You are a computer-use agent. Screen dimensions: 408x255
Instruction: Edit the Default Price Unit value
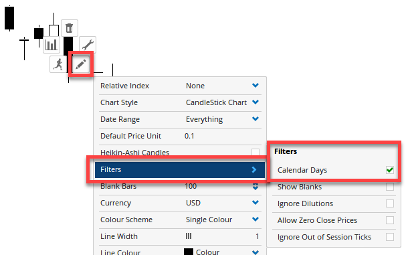[x=189, y=136]
